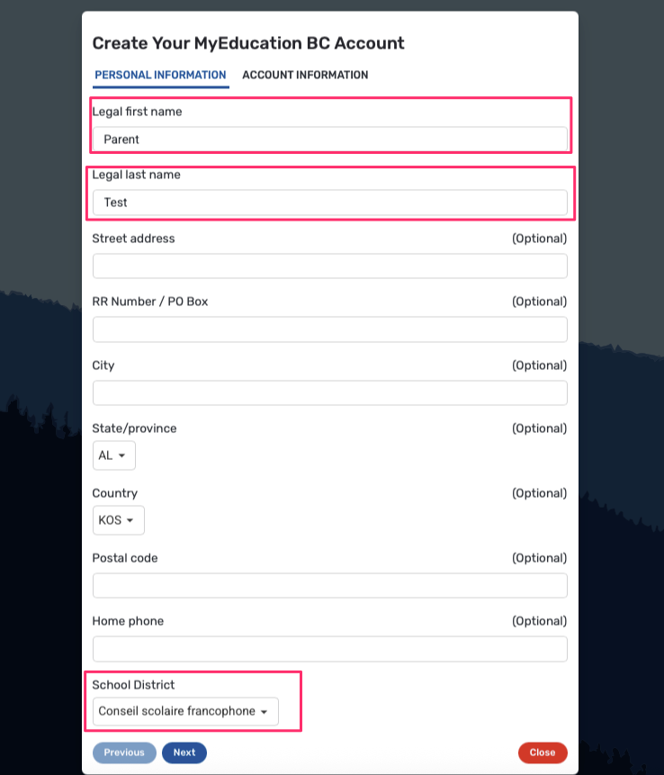The width and height of the screenshot is (664, 775).
Task: Expand the Country dropdown showing KOS
Action: point(118,520)
